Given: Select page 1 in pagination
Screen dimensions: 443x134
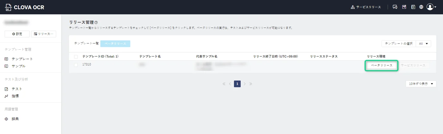Looking at the screenshot, I should coord(237,84).
